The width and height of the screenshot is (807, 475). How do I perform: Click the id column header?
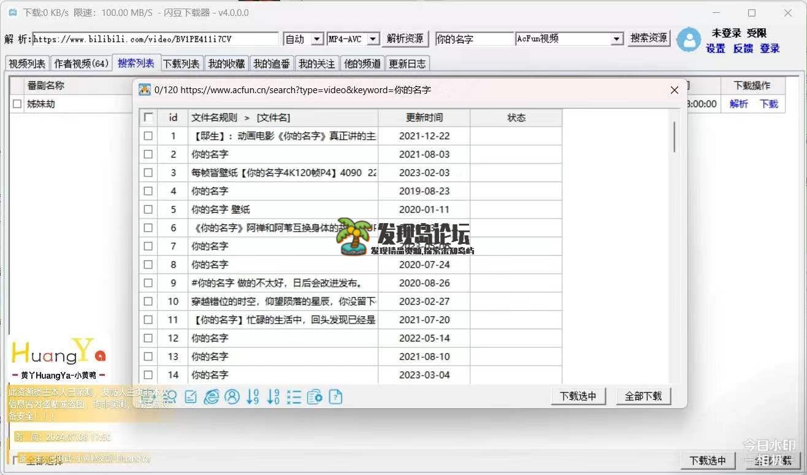click(173, 118)
